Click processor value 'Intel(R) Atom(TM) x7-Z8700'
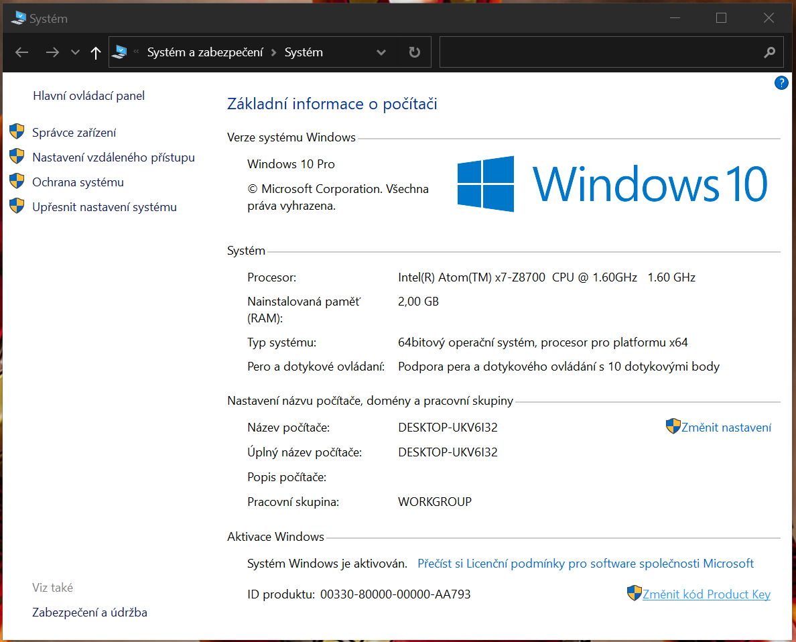 coord(472,277)
